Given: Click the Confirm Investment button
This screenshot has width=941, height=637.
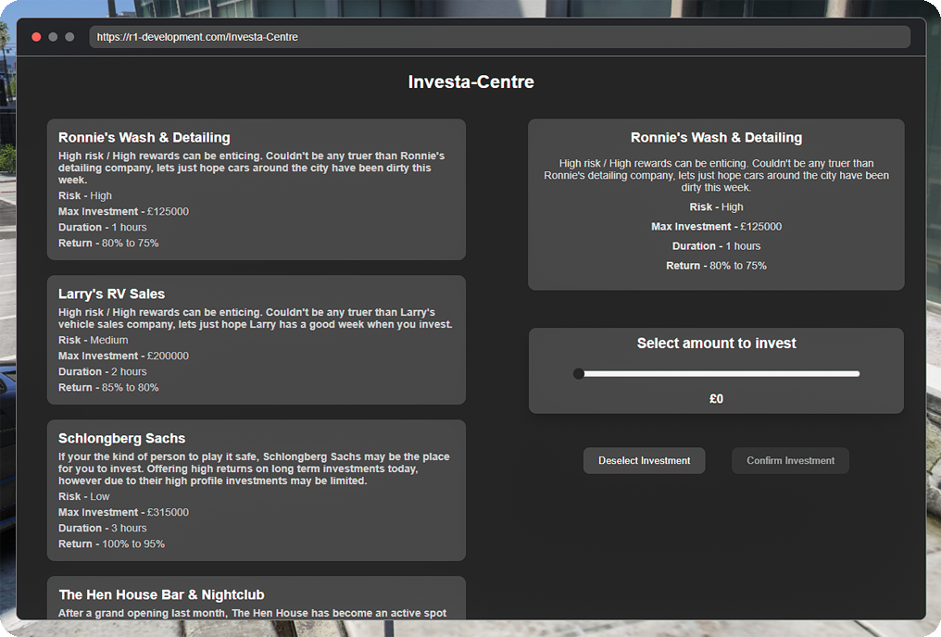Looking at the screenshot, I should point(790,461).
